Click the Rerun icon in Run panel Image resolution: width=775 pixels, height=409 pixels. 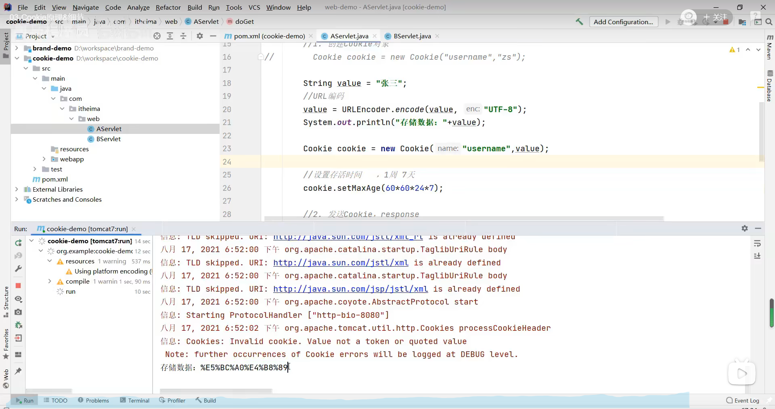point(18,243)
